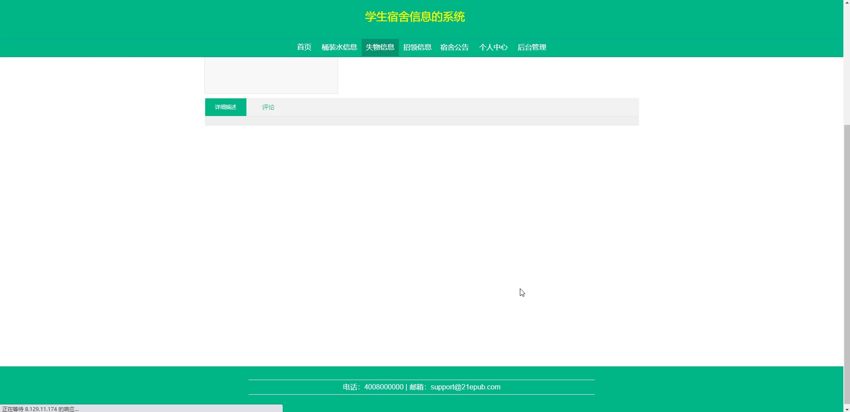Open the 桶装水信息 menu item
Viewport: 850px width, 412px height.
click(x=339, y=47)
